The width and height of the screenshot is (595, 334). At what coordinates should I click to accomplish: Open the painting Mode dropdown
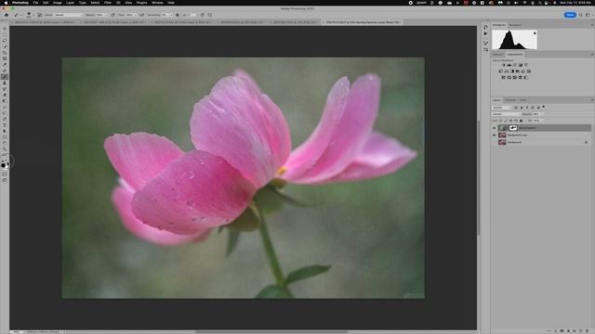(x=68, y=15)
